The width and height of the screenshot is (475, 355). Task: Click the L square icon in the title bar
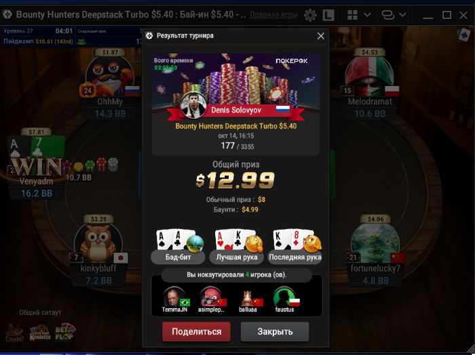pos(328,15)
